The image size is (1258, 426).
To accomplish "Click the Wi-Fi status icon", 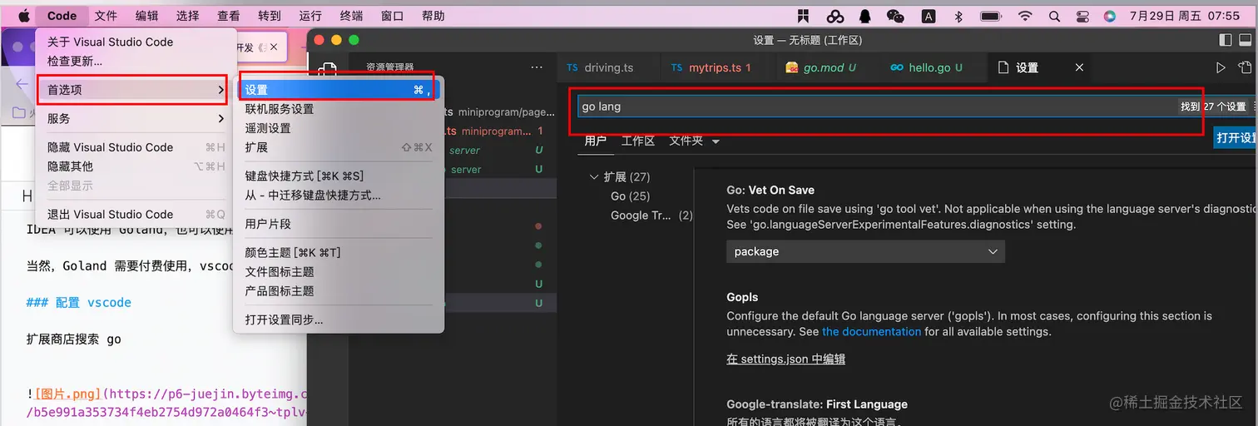I will 1025,16.
